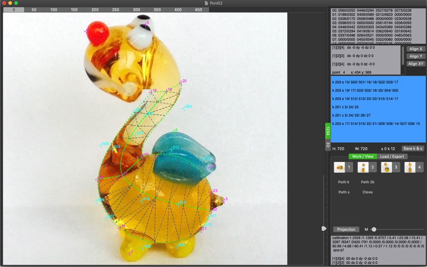Click the Poni02 document icon in title bar

coord(206,3)
